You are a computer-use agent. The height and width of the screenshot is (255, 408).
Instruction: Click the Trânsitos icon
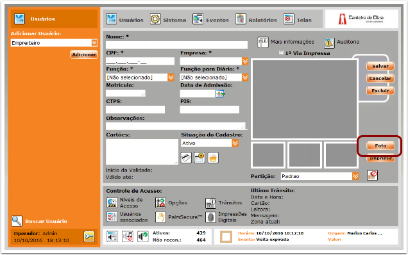(210, 203)
